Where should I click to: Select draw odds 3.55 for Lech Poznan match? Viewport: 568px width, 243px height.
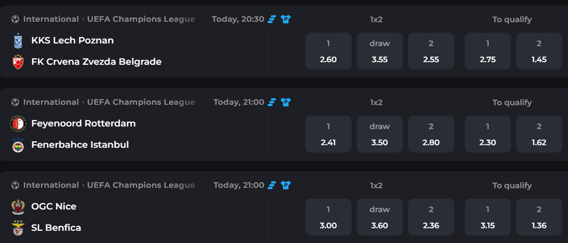point(380,52)
